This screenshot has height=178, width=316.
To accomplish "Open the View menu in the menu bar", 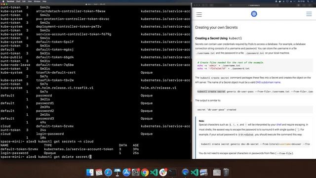I will point(30,1).
